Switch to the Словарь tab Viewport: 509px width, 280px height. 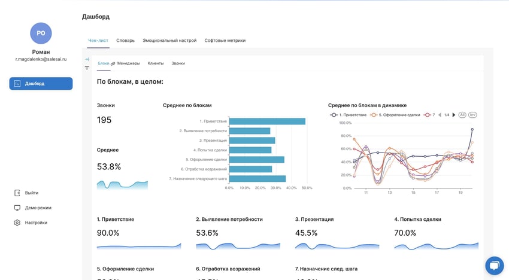pyautogui.click(x=125, y=40)
